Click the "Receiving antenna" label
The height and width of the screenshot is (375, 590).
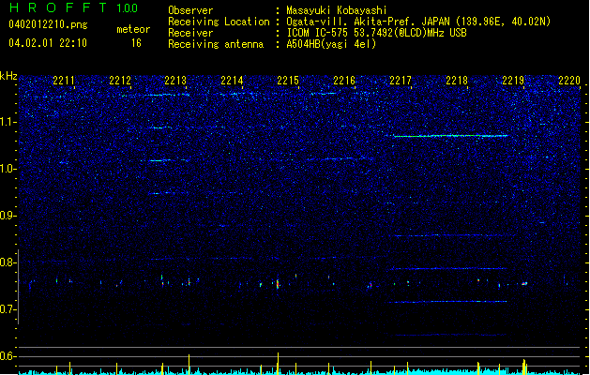(x=216, y=44)
